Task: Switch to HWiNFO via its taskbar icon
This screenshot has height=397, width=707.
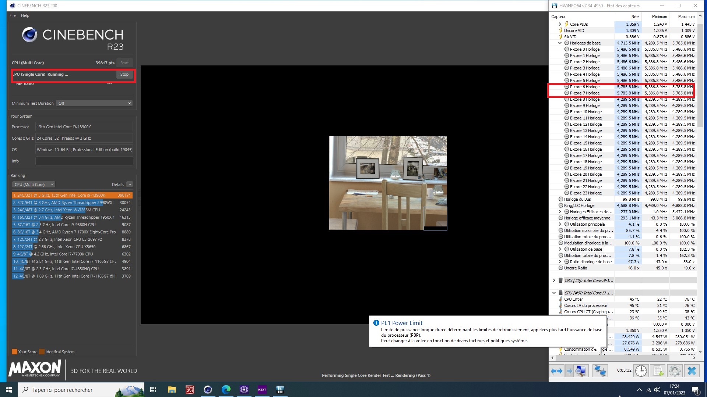Action: point(280,390)
